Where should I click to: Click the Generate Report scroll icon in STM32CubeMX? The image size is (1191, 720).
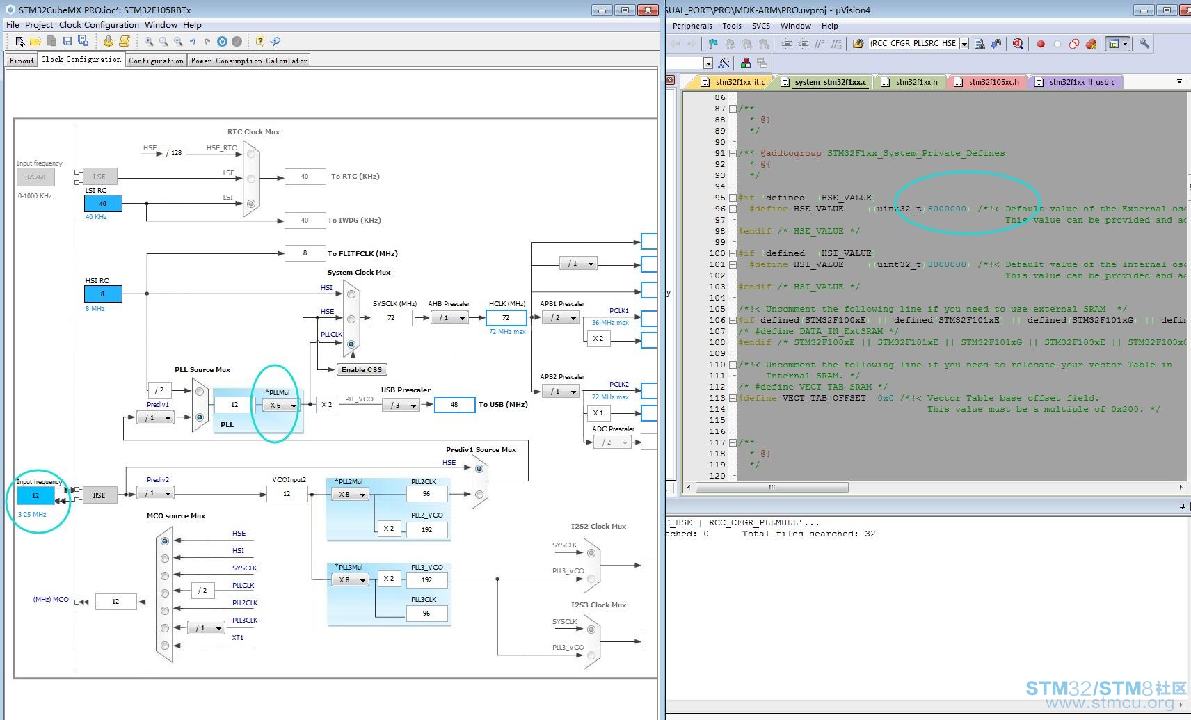(125, 42)
